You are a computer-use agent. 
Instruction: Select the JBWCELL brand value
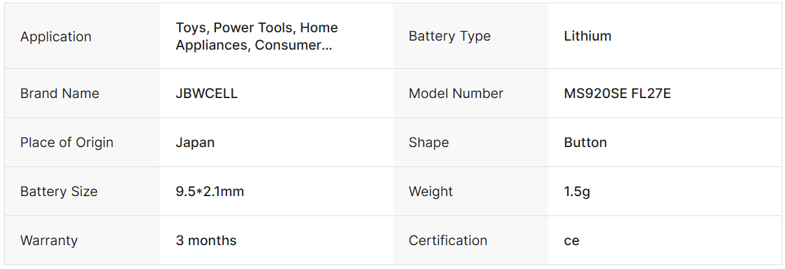206,94
